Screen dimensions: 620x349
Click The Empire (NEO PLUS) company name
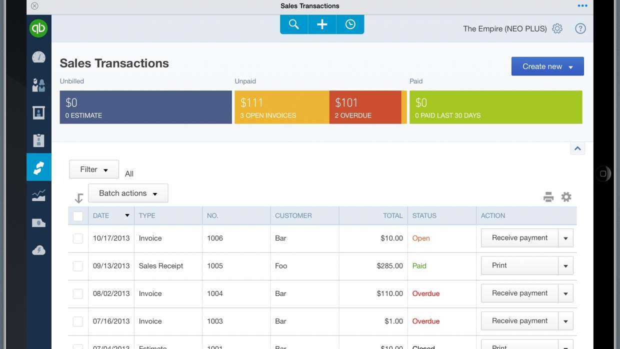504,28
